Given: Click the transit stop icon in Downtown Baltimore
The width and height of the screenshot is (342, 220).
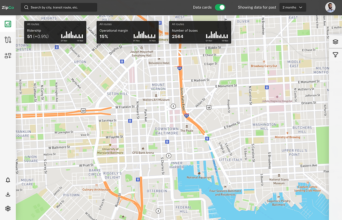Looking at the screenshot, I should (167, 142).
